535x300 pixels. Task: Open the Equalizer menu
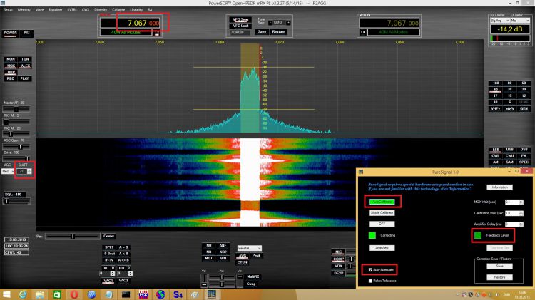click(55, 9)
